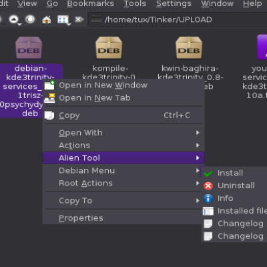
Task: Choose Open in New Tab
Action: click(x=123, y=98)
